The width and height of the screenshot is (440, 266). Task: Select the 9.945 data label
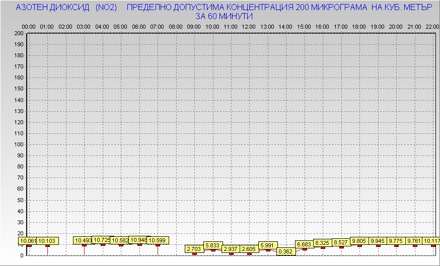(x=378, y=241)
